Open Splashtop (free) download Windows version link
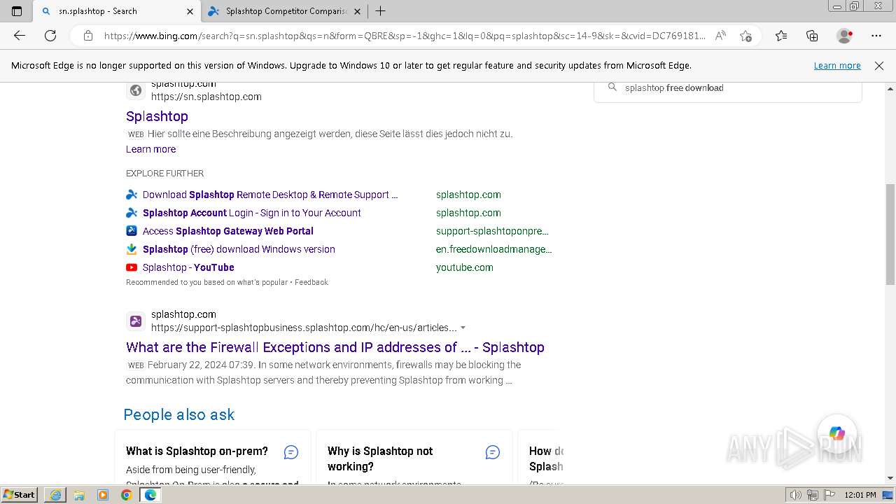Image resolution: width=896 pixels, height=504 pixels. tap(239, 249)
